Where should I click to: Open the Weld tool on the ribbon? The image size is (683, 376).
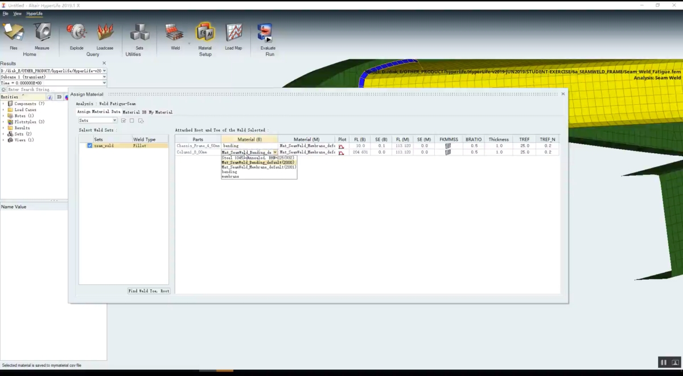(x=175, y=32)
